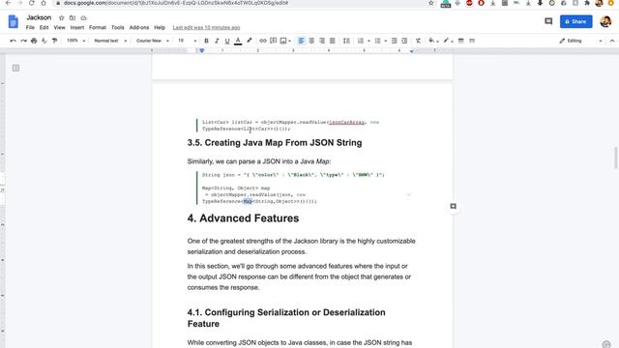Print the Jackson document

coord(34,41)
